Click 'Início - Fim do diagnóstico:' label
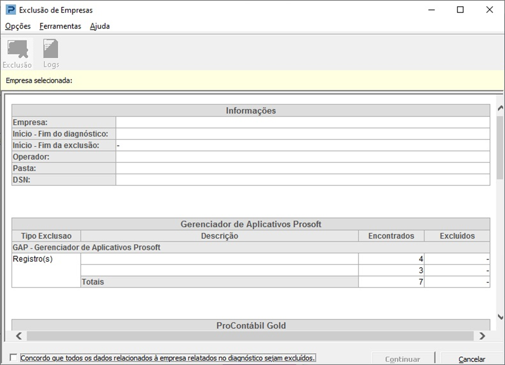This screenshot has width=505, height=365. [64, 134]
